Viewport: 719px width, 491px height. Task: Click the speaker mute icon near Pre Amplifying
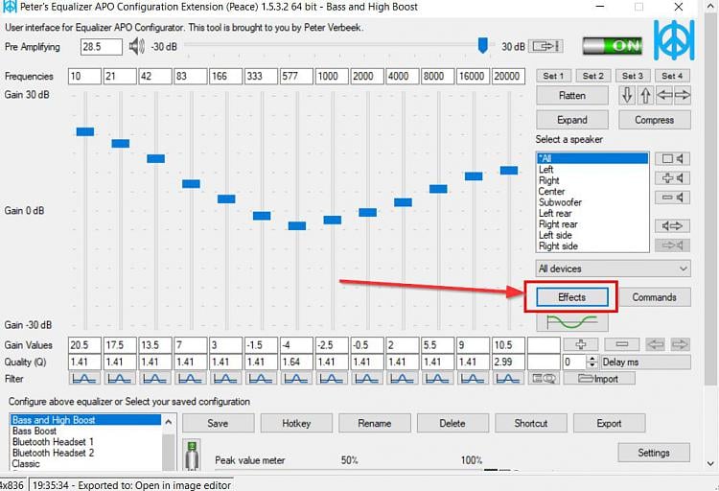(137, 46)
